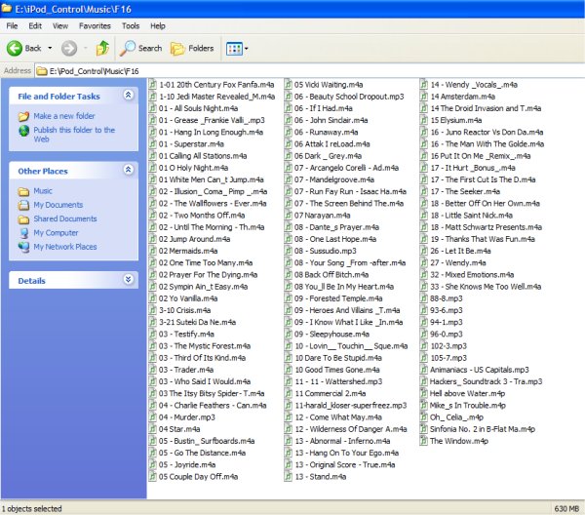The height and width of the screenshot is (515, 585).
Task: Select file 01 O Holy Night.m4a
Action: [193, 168]
